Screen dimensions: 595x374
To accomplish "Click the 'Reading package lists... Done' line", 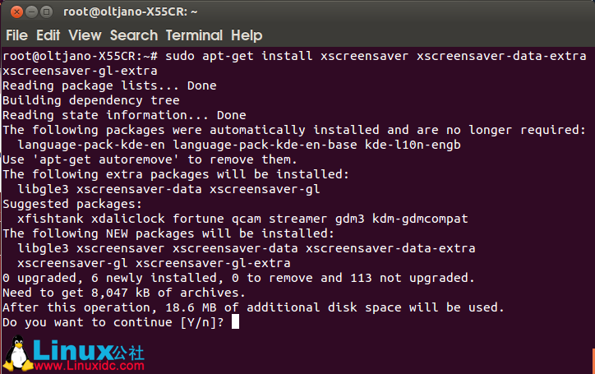I will pyautogui.click(x=109, y=85).
